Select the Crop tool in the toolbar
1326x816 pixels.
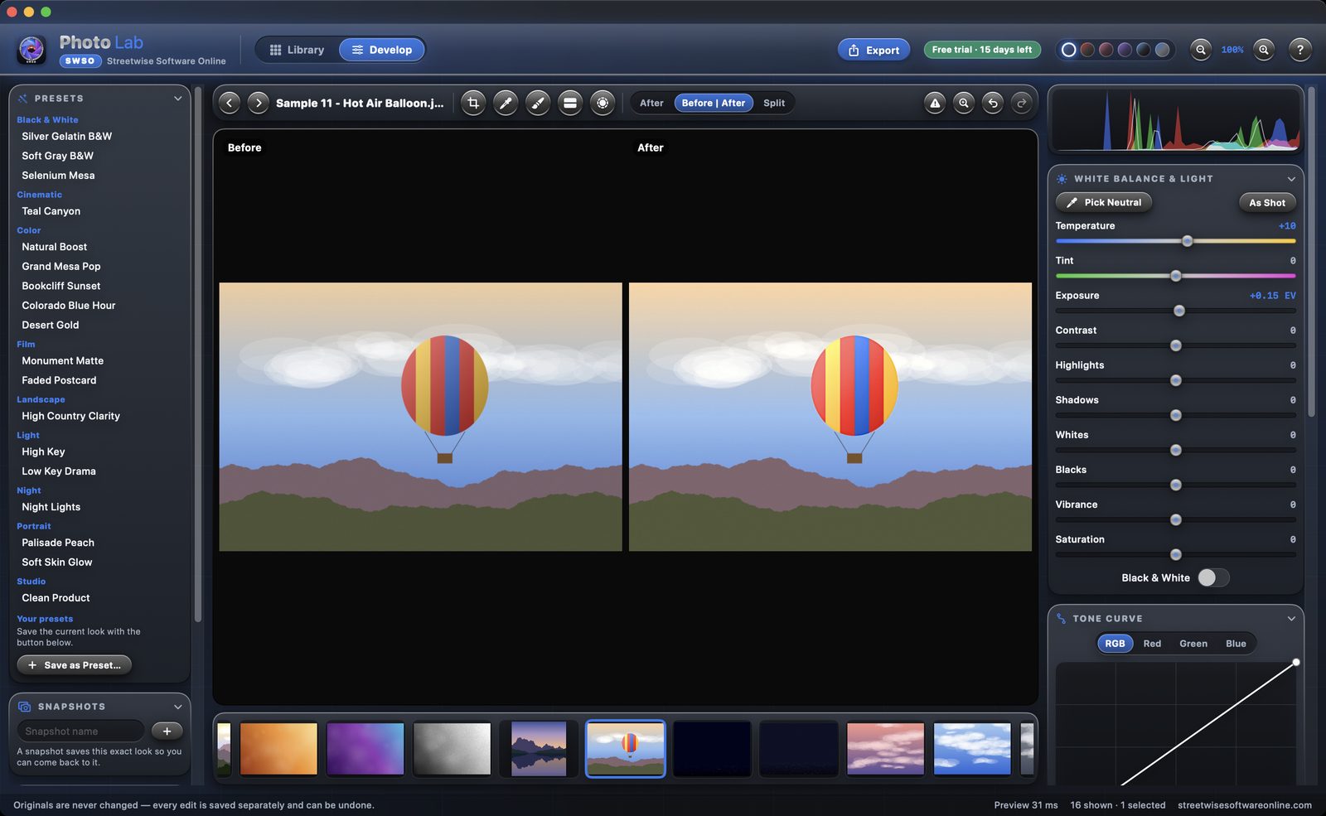coord(473,104)
